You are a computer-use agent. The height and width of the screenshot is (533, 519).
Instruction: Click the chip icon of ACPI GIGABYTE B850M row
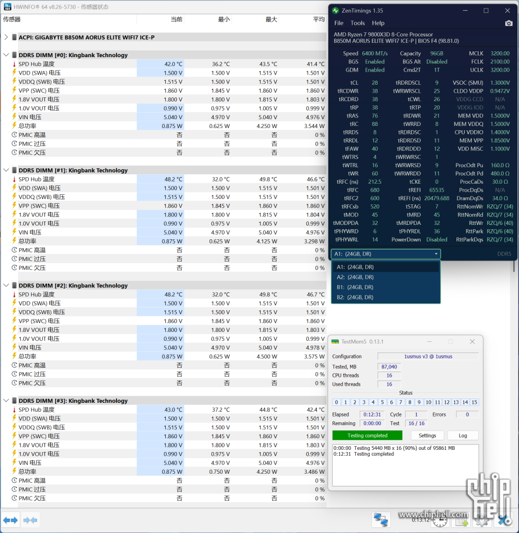14,37
